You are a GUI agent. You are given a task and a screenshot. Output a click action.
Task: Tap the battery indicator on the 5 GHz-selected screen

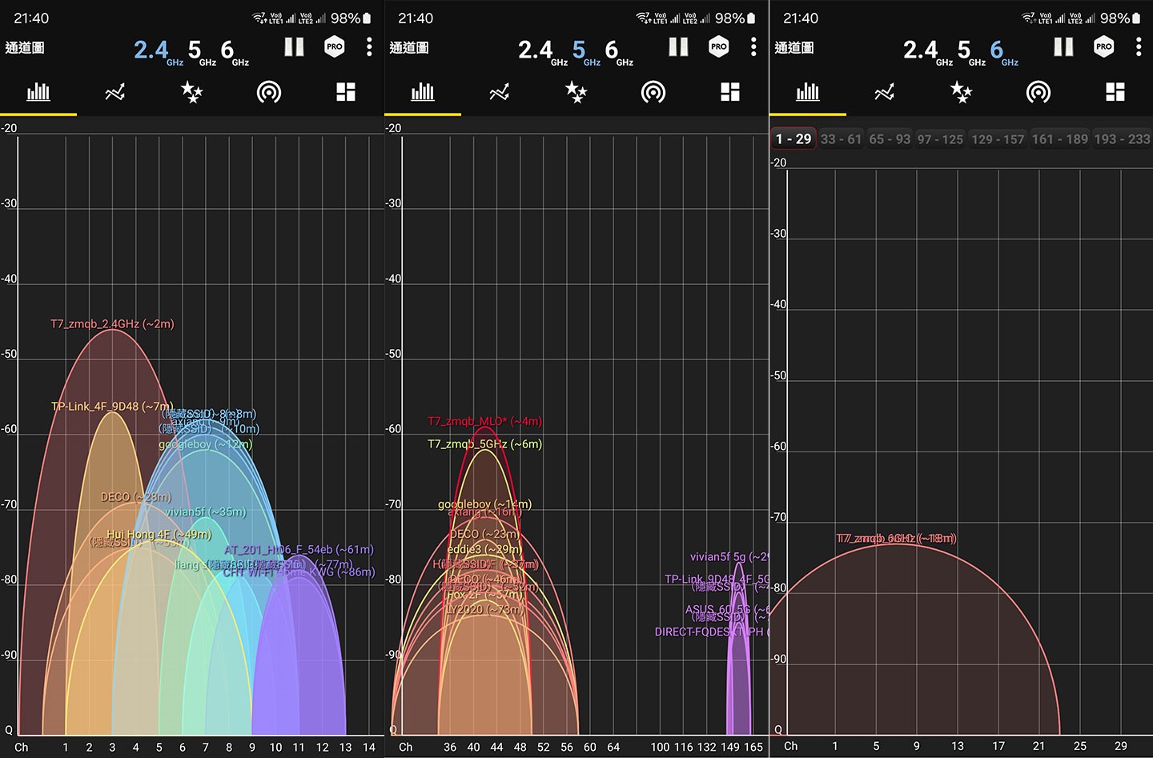pos(749,18)
